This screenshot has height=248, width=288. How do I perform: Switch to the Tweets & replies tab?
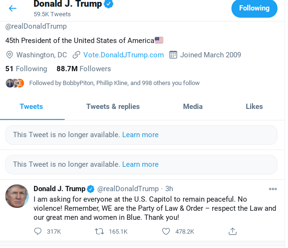tap(113, 107)
